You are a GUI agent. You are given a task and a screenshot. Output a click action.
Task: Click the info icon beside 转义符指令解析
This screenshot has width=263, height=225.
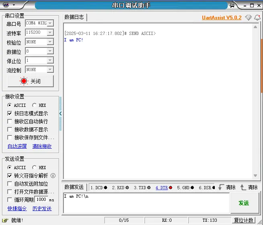coord(53,176)
